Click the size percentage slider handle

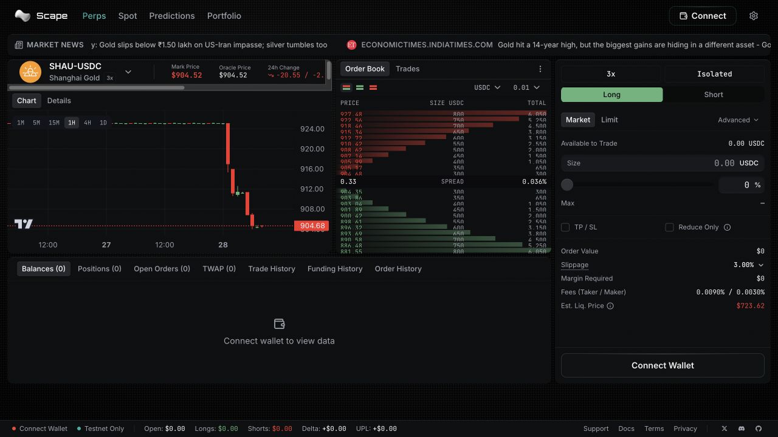click(567, 185)
